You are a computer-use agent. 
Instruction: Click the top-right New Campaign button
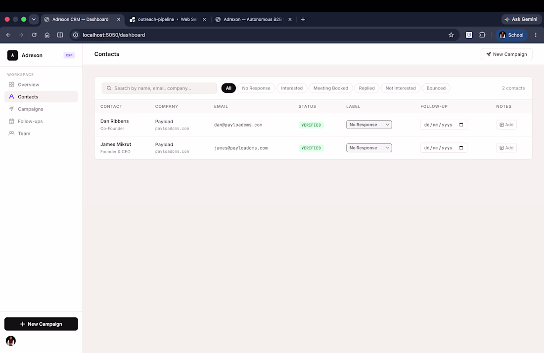(506, 54)
